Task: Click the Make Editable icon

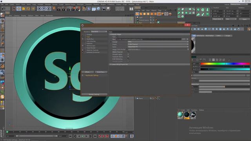Action: [2, 15]
